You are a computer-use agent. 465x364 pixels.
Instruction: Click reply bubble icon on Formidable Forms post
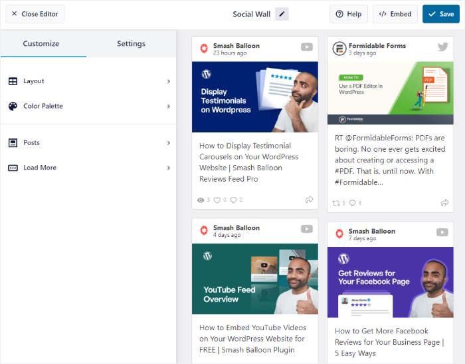352,203
